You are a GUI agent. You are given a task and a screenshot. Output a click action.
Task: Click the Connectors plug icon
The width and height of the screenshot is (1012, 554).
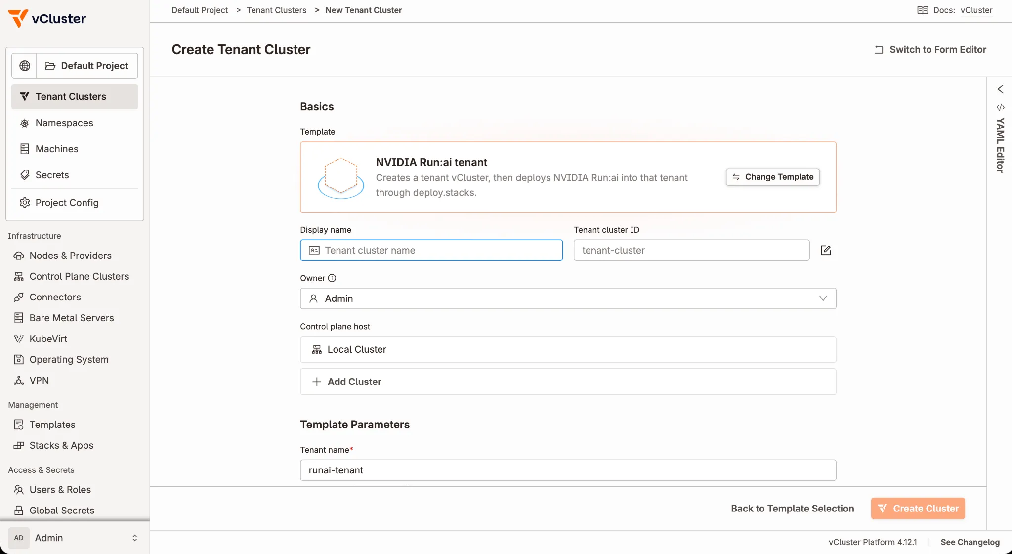(19, 297)
